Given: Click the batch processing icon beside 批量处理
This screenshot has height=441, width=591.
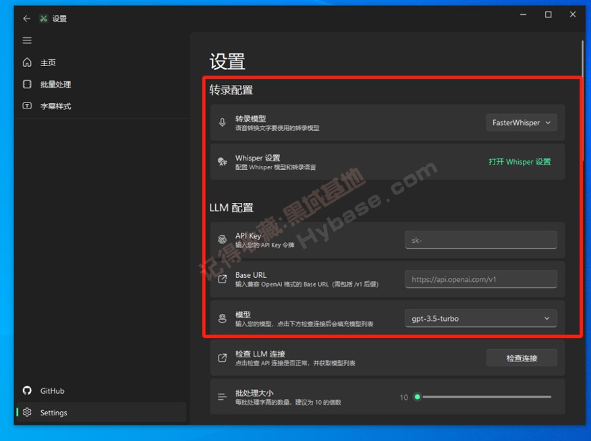Looking at the screenshot, I should click(27, 84).
